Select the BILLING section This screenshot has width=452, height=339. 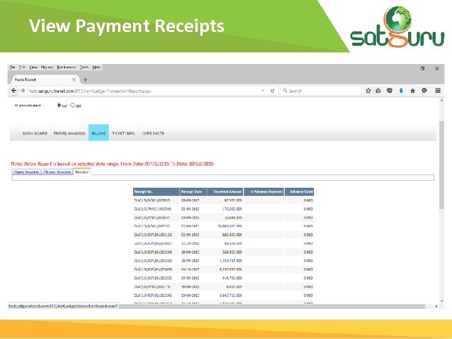(99, 133)
